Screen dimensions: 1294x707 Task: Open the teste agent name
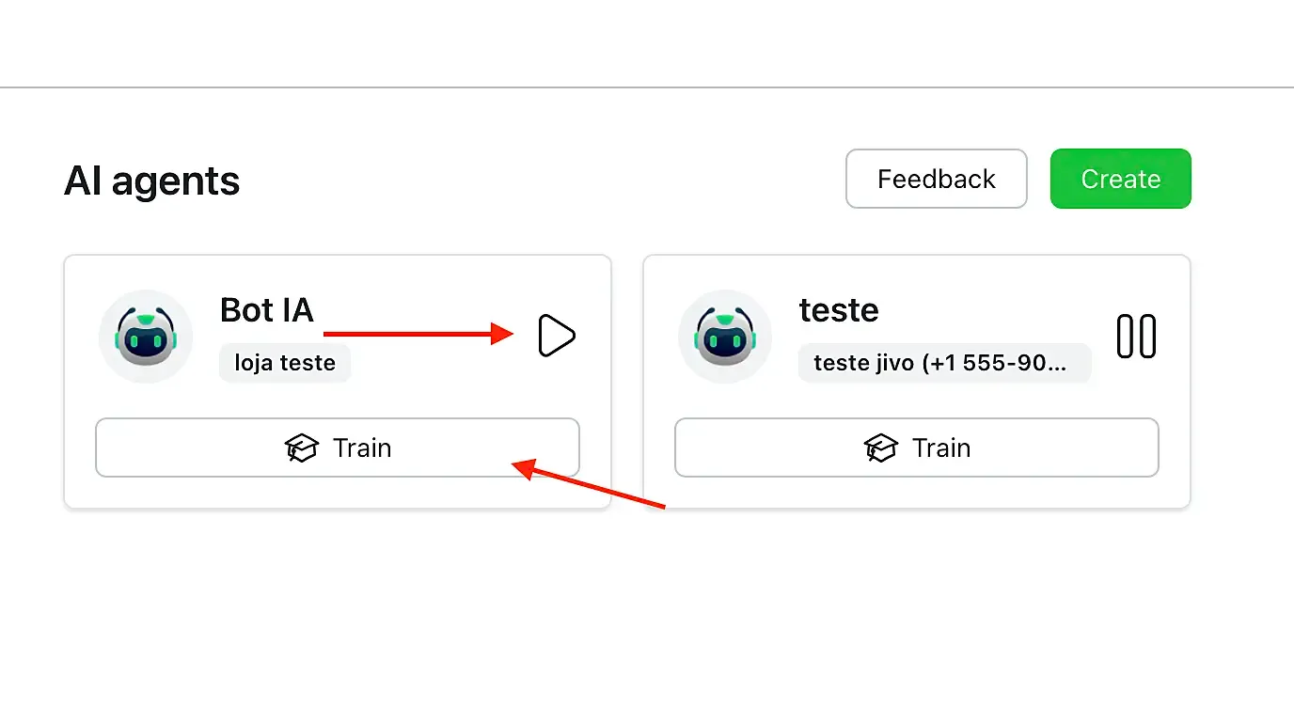click(839, 309)
